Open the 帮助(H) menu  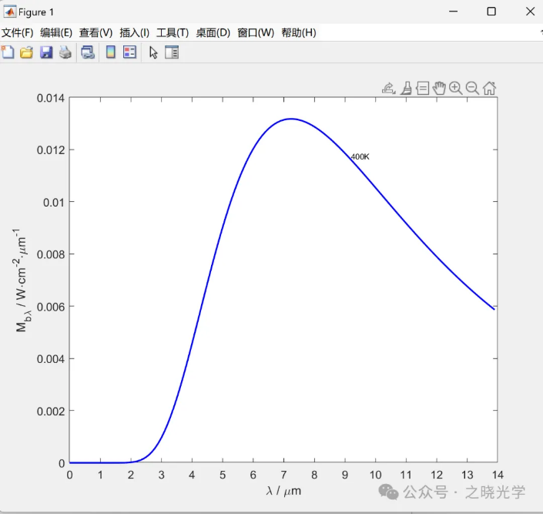pyautogui.click(x=299, y=32)
